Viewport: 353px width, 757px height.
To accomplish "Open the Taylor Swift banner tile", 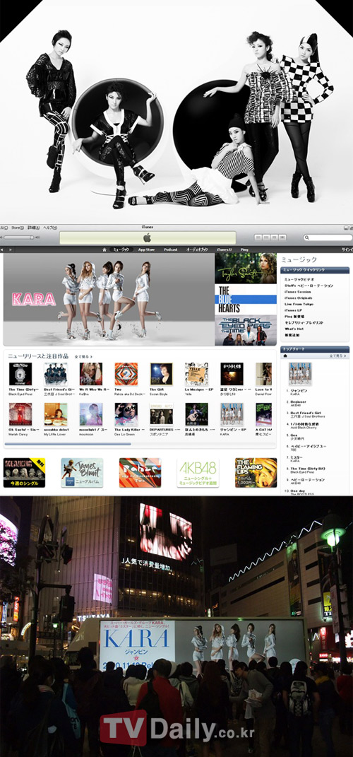I will (x=246, y=268).
